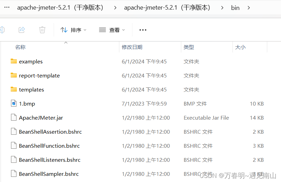Click the BeanShellSampler.bshrc file name
This screenshot has height=182, width=281.
[x=49, y=174]
